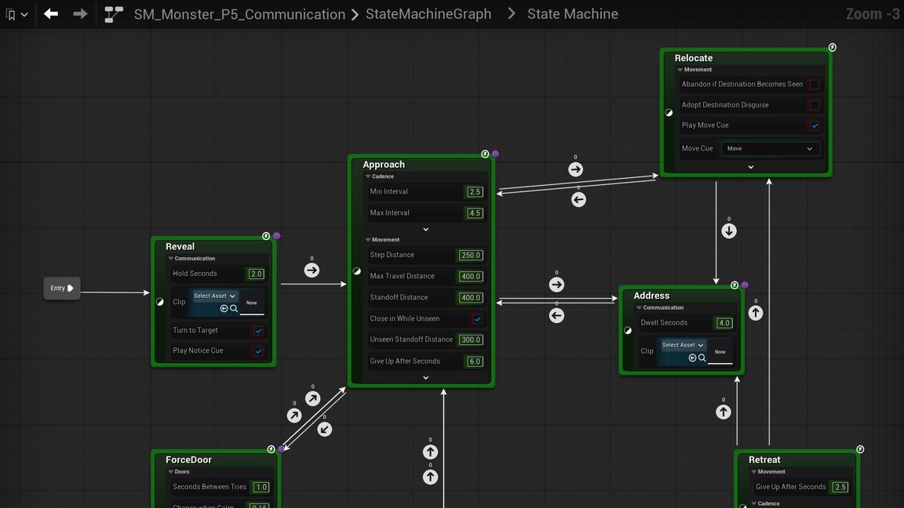
Task: Click the Approach node lightning icon
Action: (485, 154)
